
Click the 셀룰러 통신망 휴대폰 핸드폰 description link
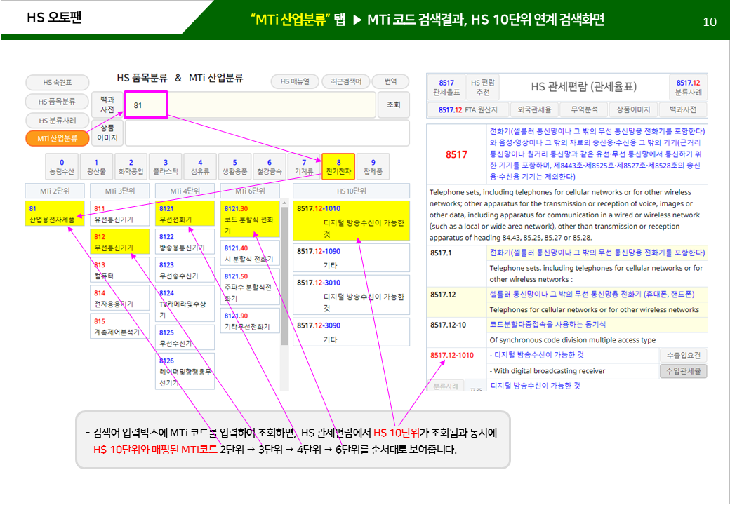pos(592,295)
